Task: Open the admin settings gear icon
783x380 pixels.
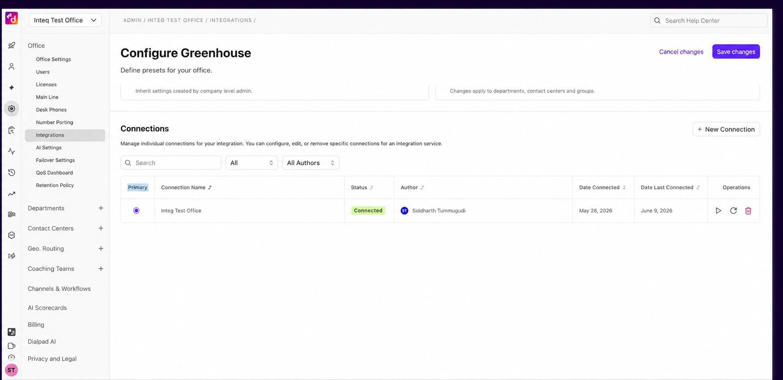Action: click(x=12, y=109)
